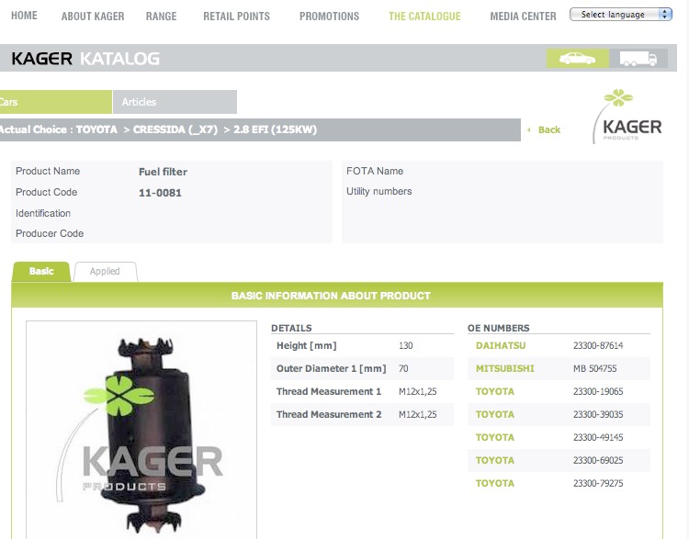Open the Mitsubishi OE brand link

point(504,369)
